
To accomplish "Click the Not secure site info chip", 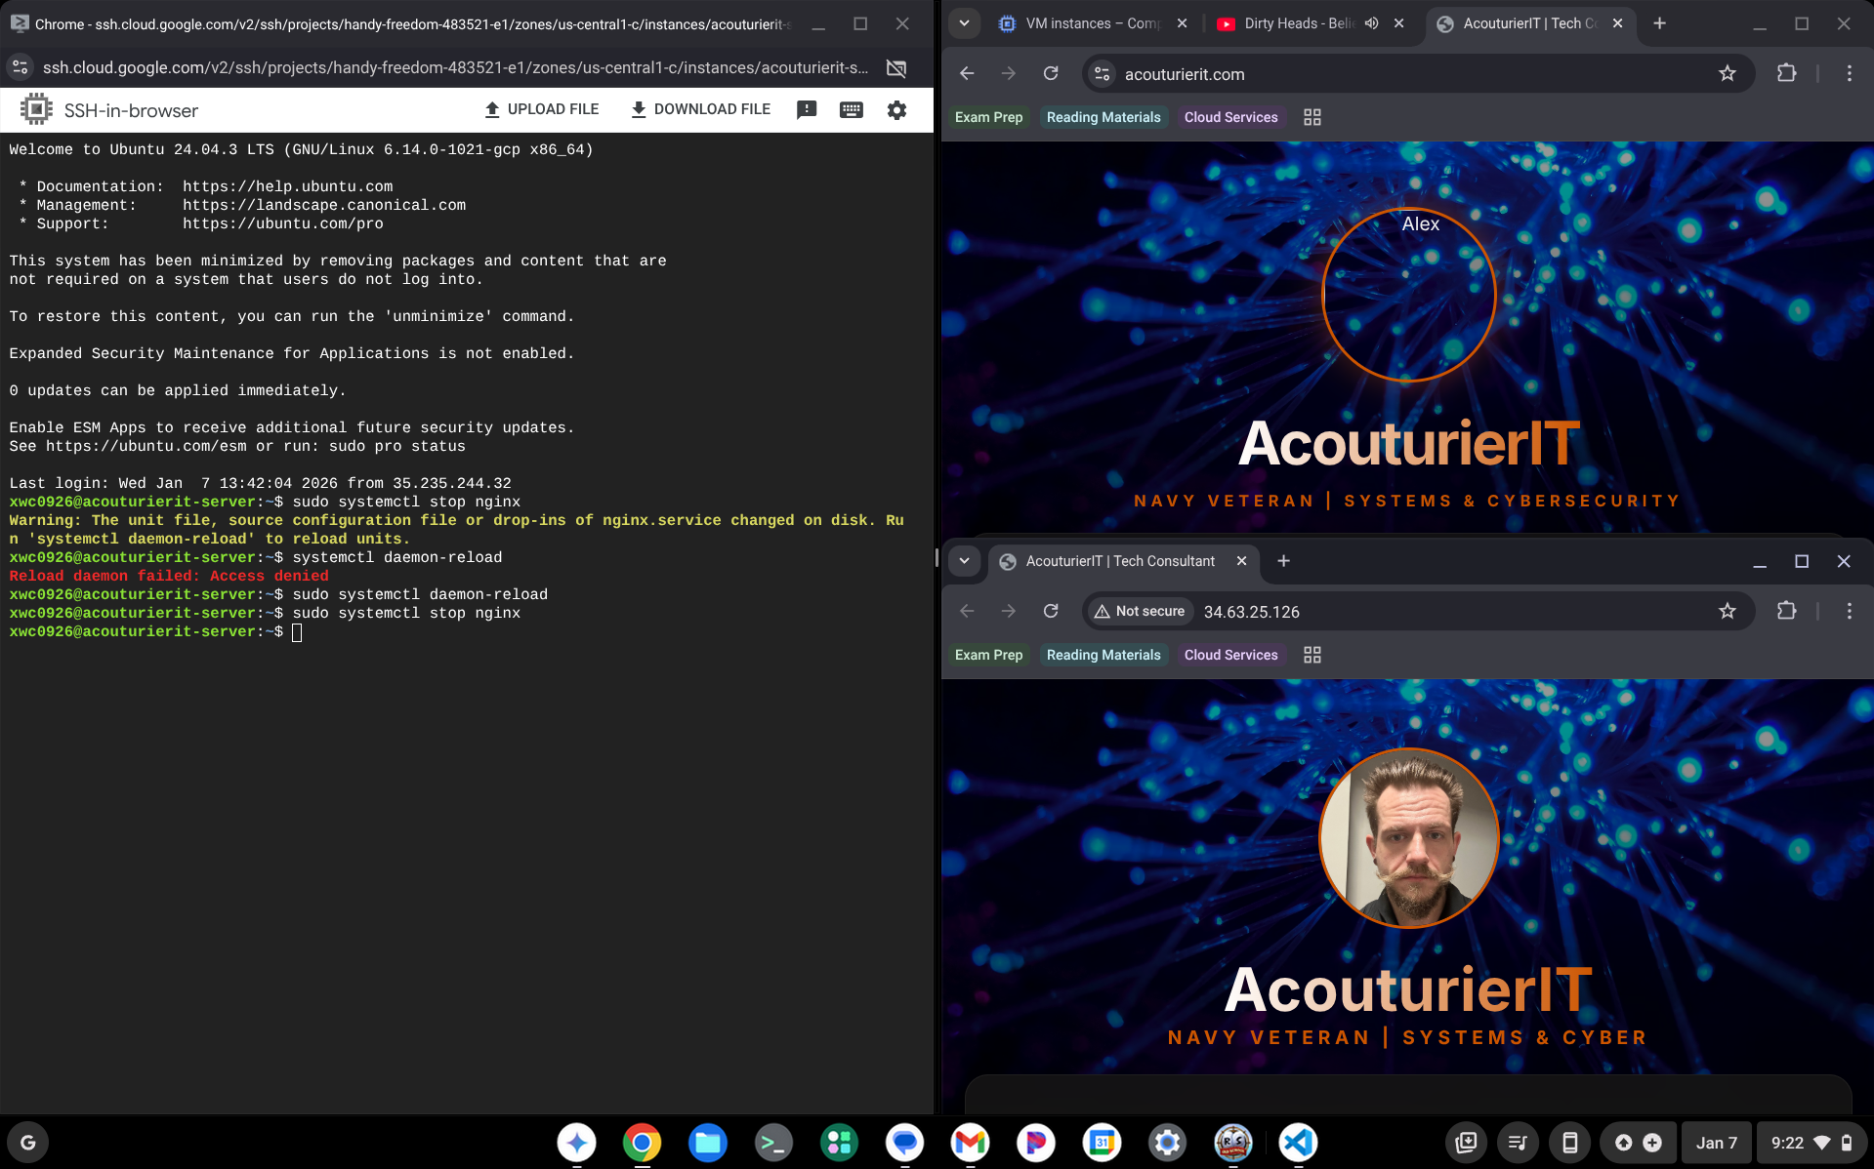I will [x=1140, y=612].
